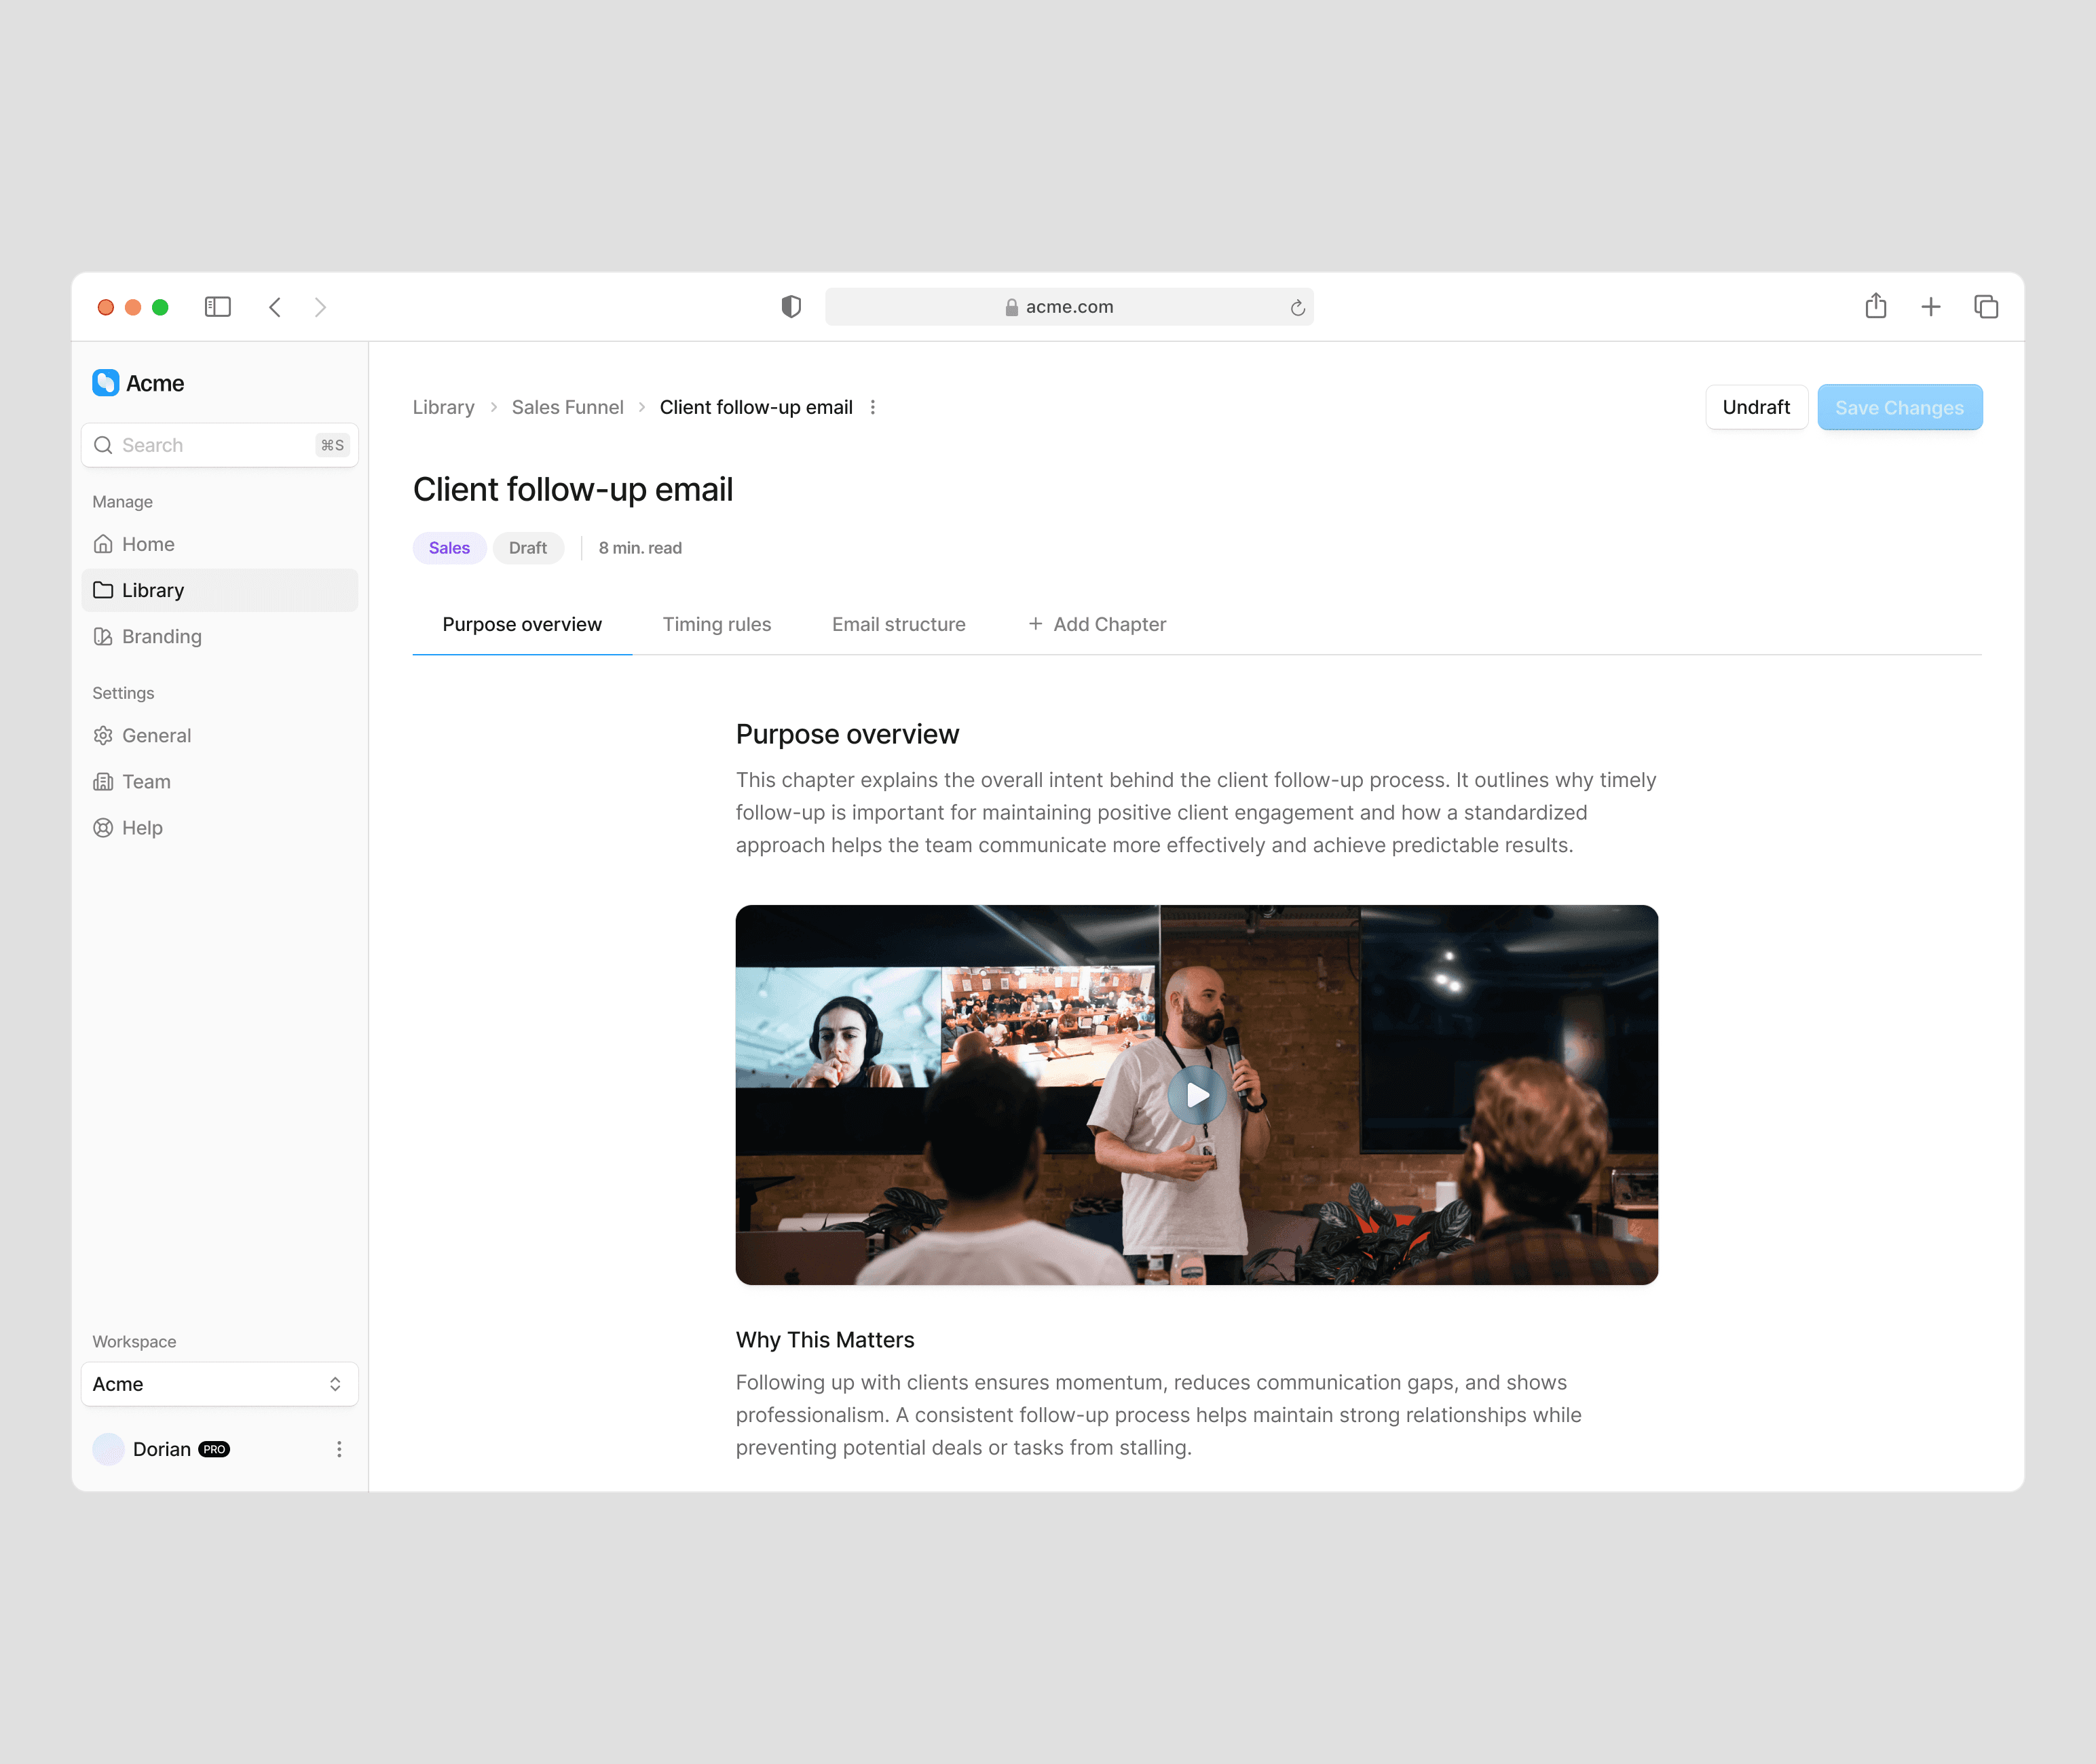Switch to the Email structure tab
This screenshot has height=1764, width=2096.
(897, 624)
